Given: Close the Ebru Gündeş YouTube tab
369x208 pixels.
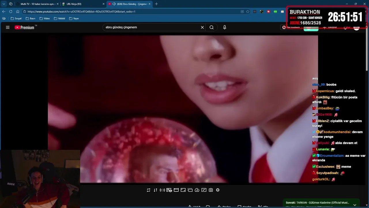Looking at the screenshot, I should (150, 4).
